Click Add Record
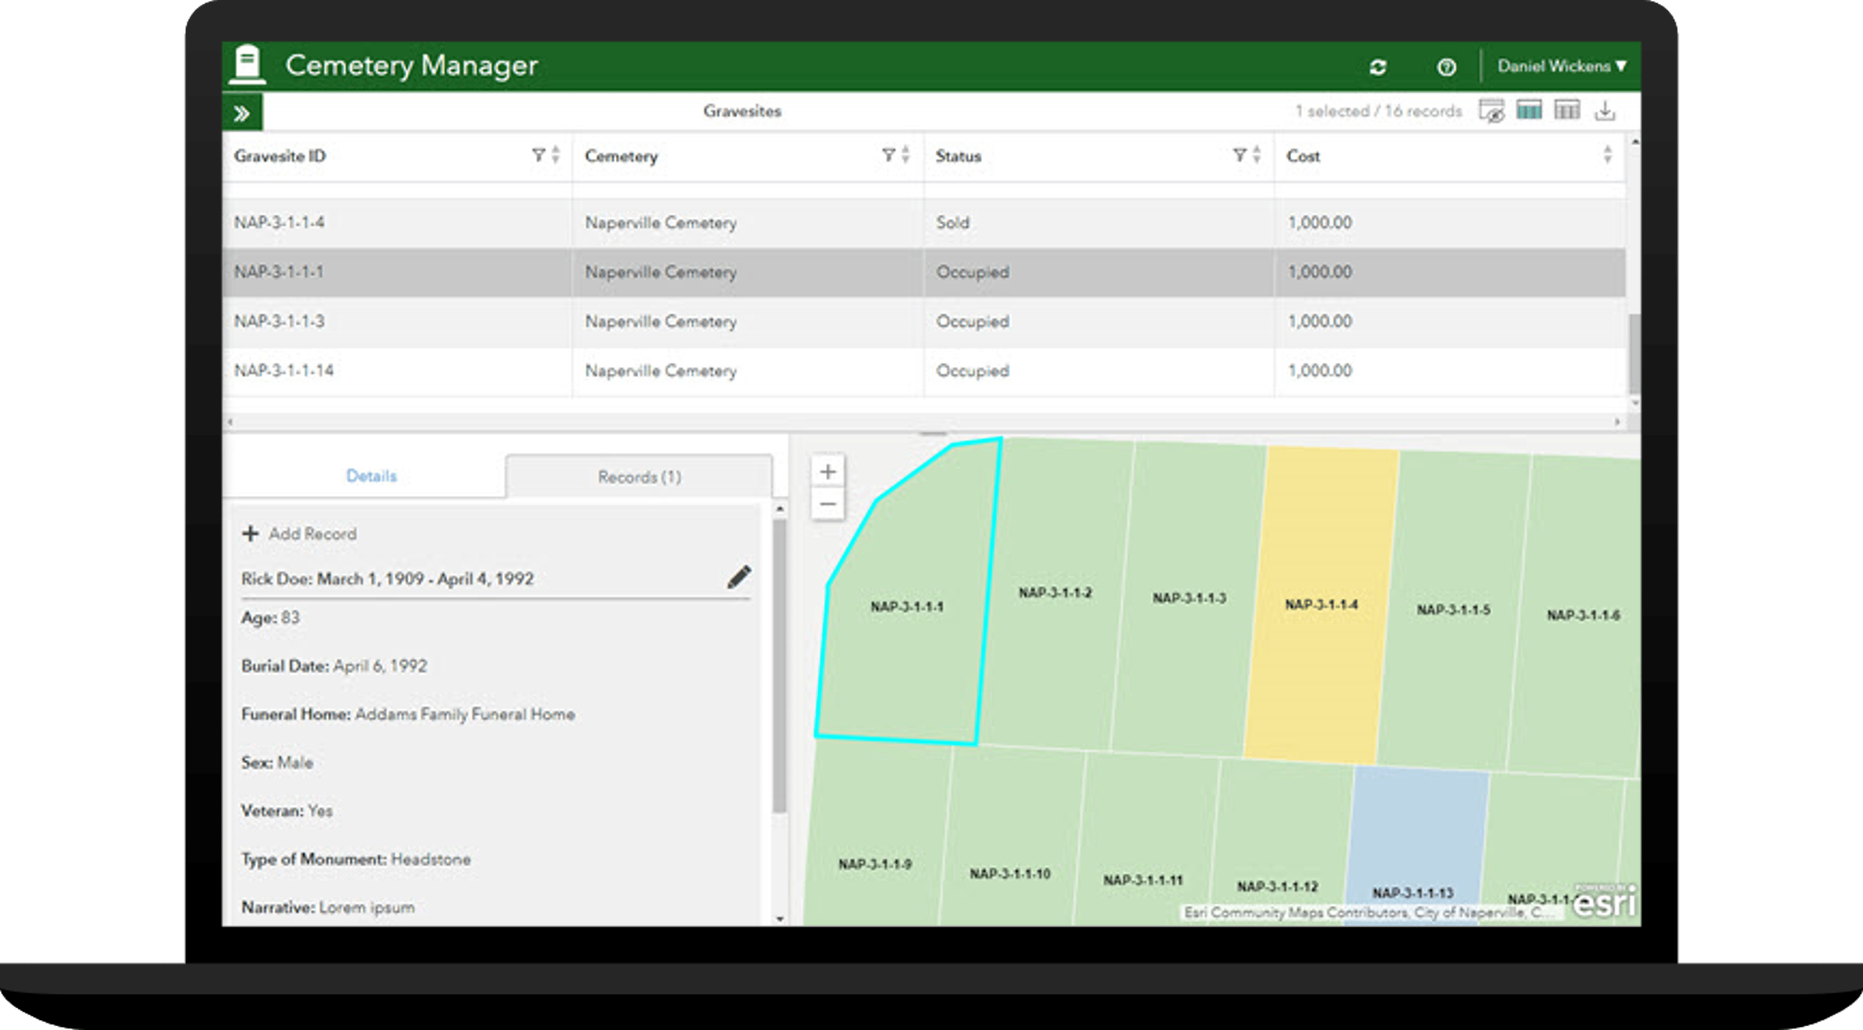The width and height of the screenshot is (1863, 1030). [299, 534]
